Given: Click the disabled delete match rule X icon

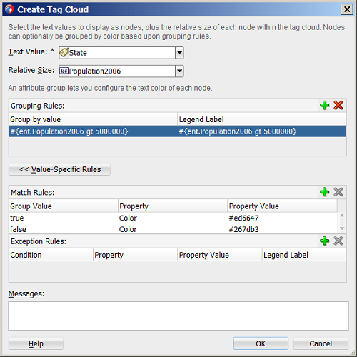Looking at the screenshot, I should (x=338, y=192).
